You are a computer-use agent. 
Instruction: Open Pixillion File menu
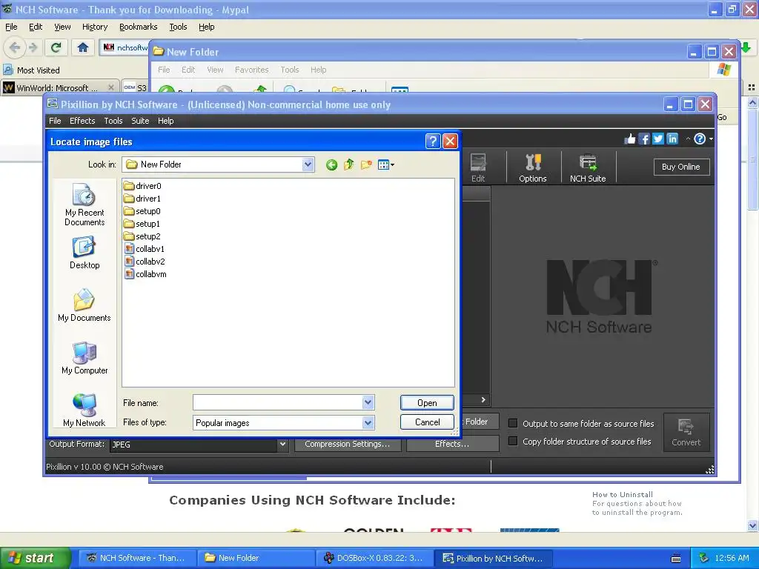(55, 121)
